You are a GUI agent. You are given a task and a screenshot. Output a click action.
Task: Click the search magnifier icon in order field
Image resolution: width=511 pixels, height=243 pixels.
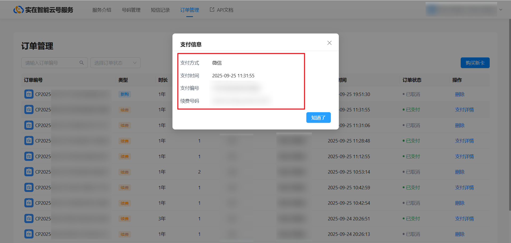coord(81,63)
